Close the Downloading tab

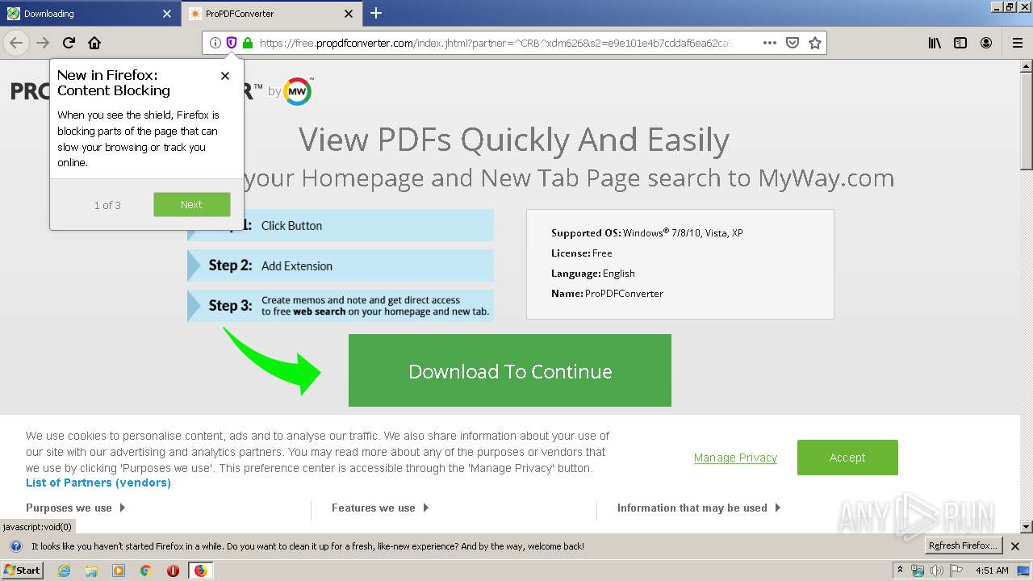(167, 14)
